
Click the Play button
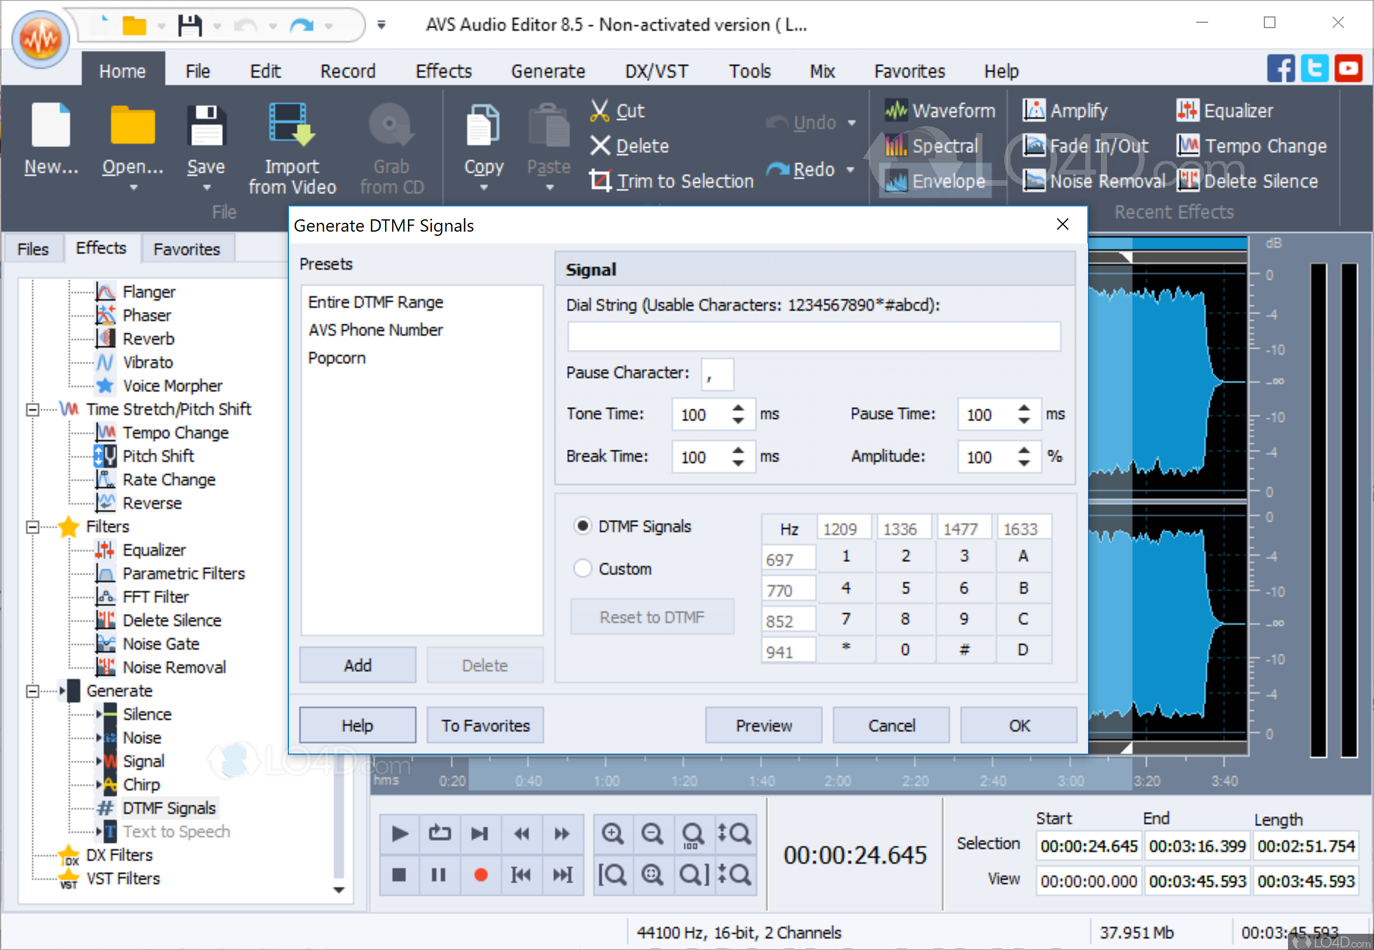(x=399, y=833)
